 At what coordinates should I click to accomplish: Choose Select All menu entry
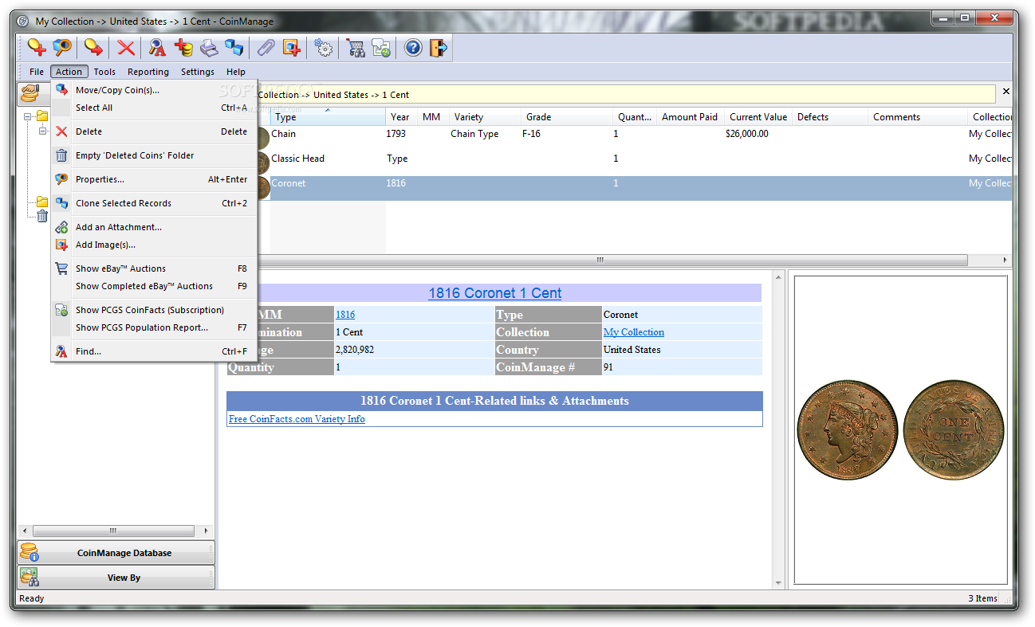tap(154, 108)
